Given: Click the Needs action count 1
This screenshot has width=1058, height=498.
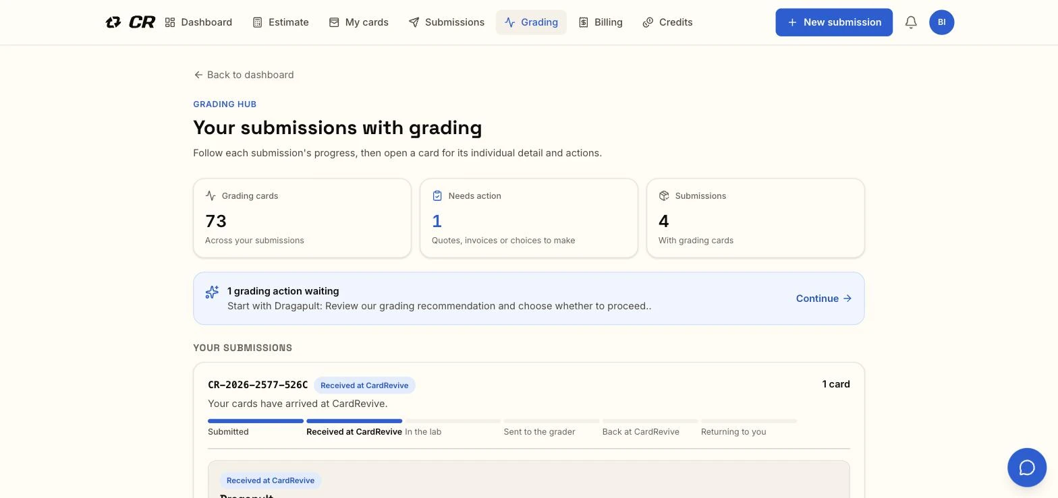Looking at the screenshot, I should [437, 221].
